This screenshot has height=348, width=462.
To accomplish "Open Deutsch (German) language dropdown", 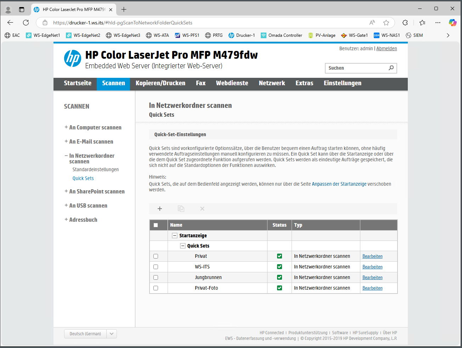I will 90,334.
